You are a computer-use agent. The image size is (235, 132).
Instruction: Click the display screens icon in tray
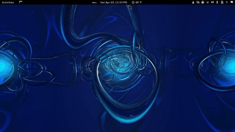coord(198,3)
